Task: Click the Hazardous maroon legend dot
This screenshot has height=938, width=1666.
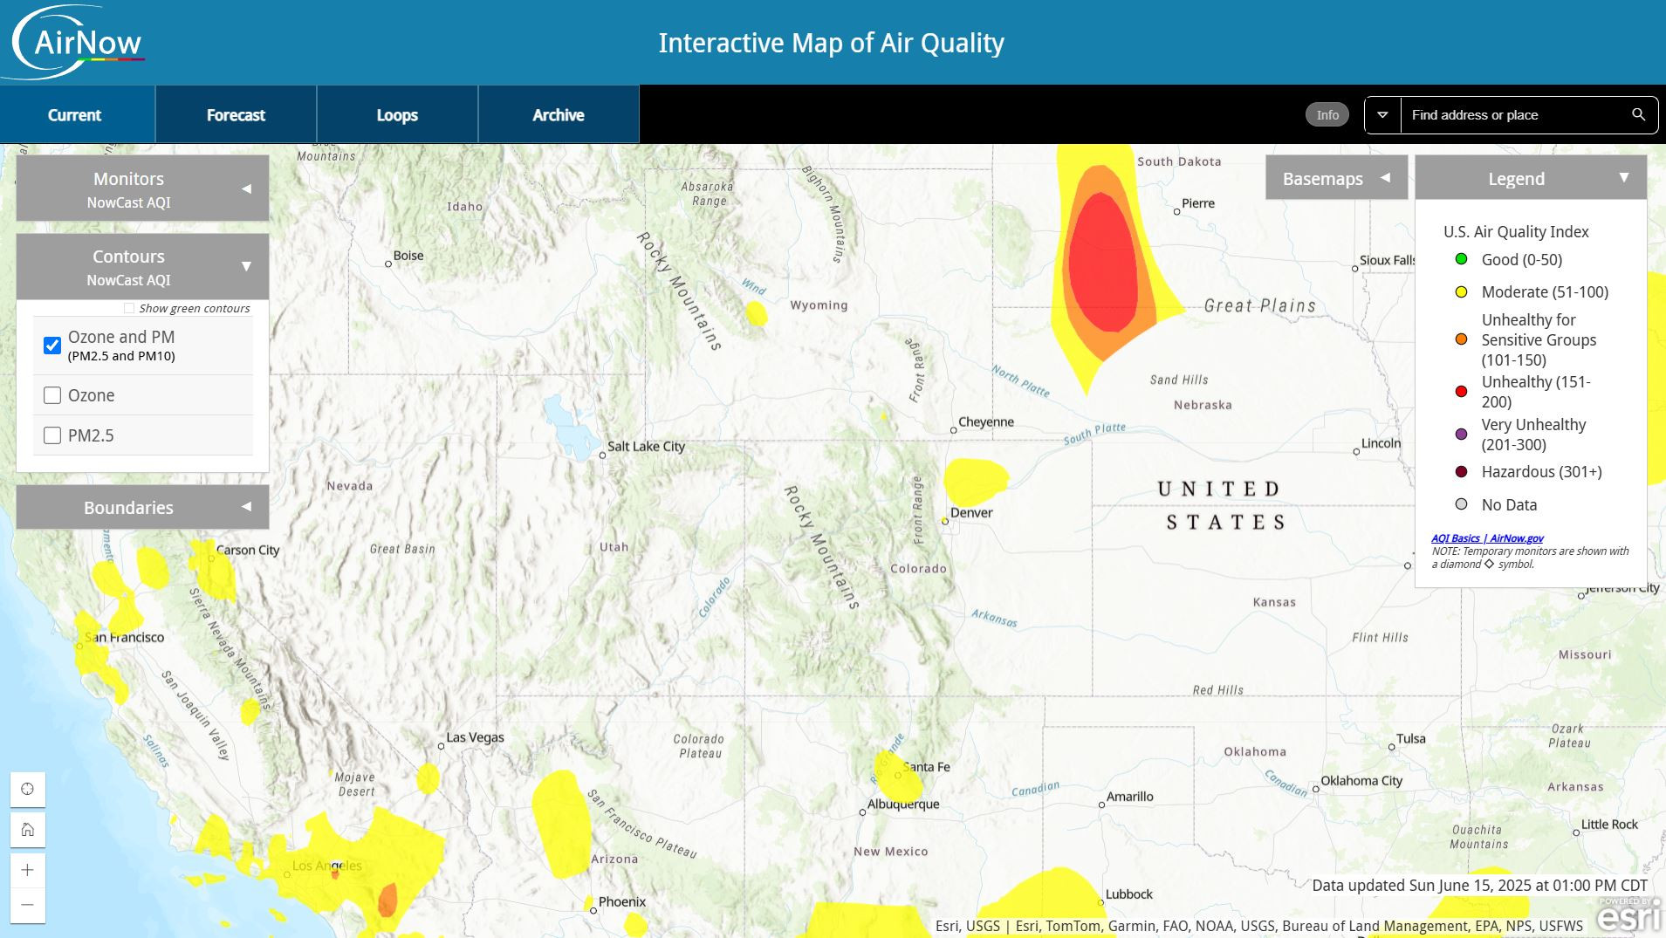Action: pos(1461,472)
